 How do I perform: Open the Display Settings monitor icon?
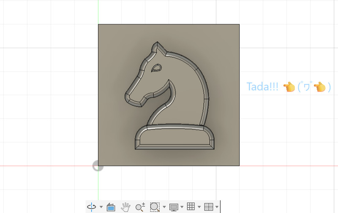click(x=174, y=207)
